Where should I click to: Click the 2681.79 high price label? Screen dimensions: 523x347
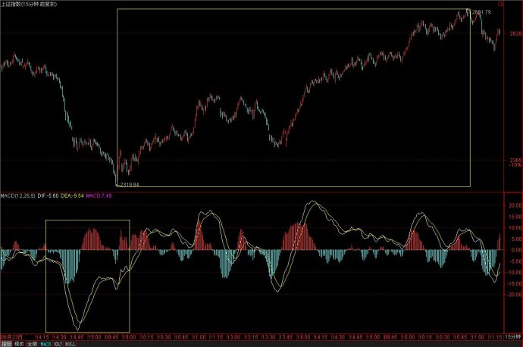(482, 12)
